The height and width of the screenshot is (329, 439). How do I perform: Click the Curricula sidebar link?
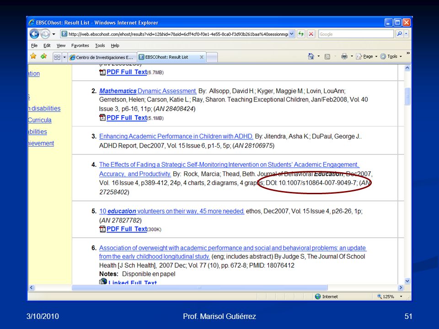click(x=40, y=120)
